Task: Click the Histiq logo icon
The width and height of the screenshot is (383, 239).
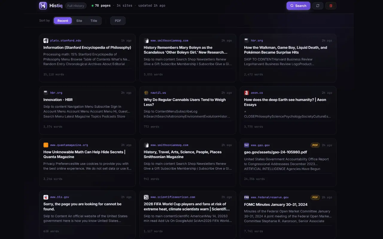Action: coord(43,6)
